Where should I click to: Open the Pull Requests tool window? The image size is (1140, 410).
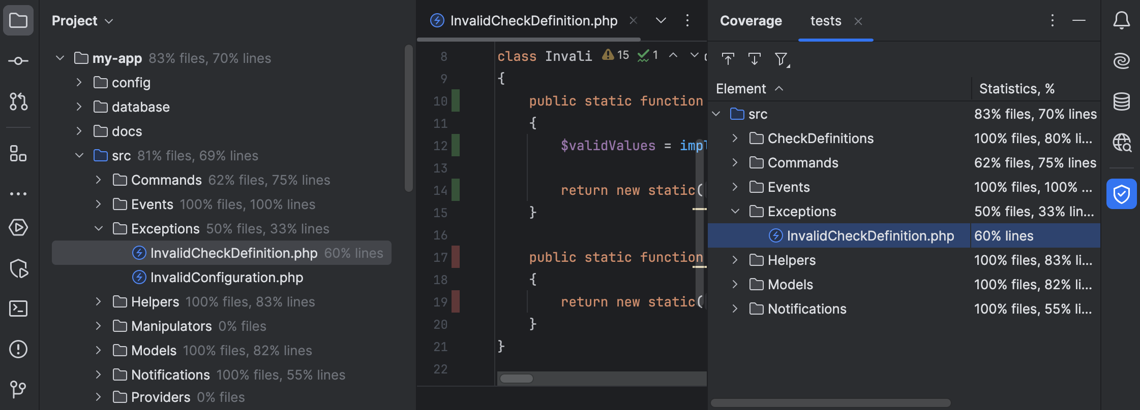click(x=18, y=101)
